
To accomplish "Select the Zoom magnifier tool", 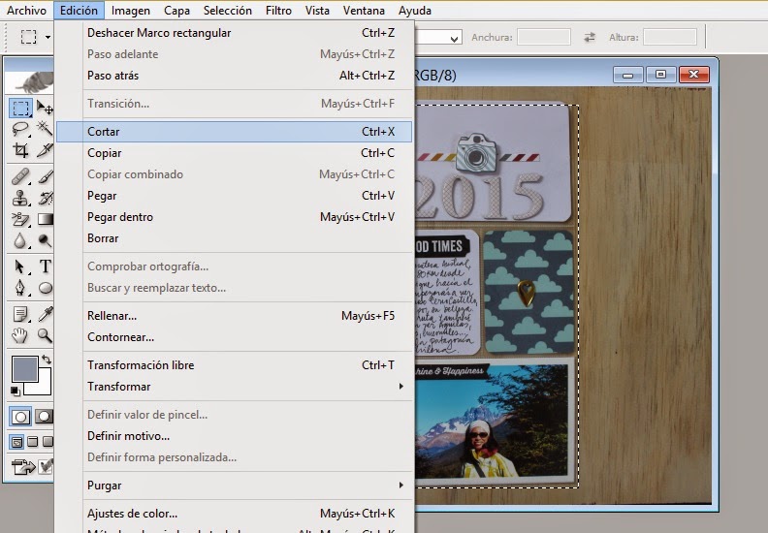I will click(45, 335).
